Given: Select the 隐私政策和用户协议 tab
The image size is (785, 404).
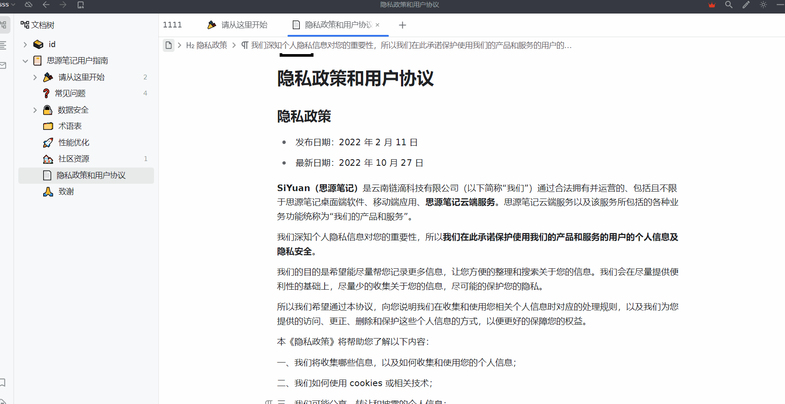Looking at the screenshot, I should coord(338,25).
